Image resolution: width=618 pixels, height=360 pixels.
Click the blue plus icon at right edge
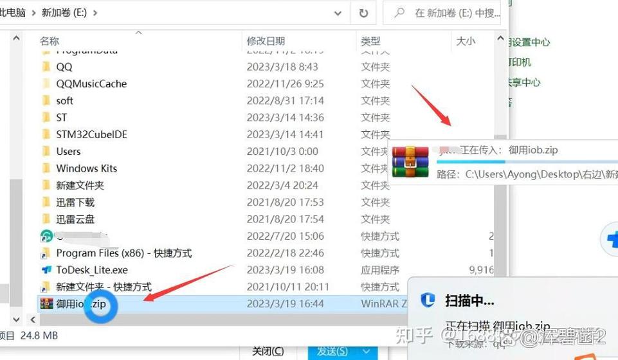[x=610, y=240]
